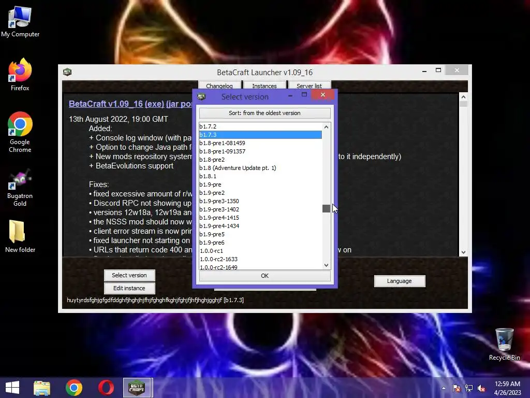Maximize the Select version dialog

click(x=304, y=95)
